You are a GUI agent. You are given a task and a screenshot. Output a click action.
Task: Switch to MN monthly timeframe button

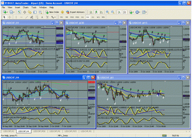tap(103, 17)
